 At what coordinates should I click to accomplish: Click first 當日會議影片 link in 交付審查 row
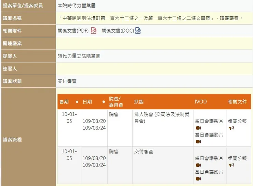click(x=209, y=158)
